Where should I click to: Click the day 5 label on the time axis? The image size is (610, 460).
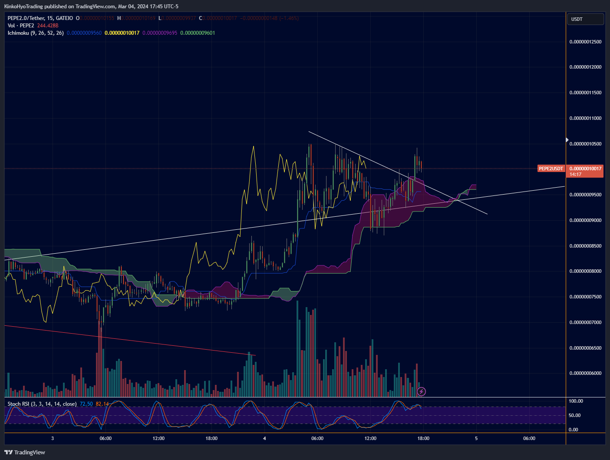click(476, 438)
